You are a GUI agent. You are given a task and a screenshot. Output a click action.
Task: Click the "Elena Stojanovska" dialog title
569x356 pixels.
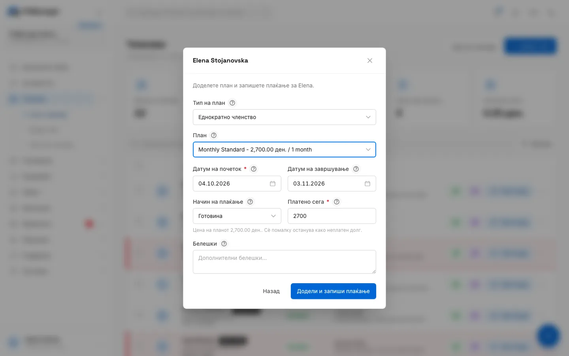pos(220,61)
